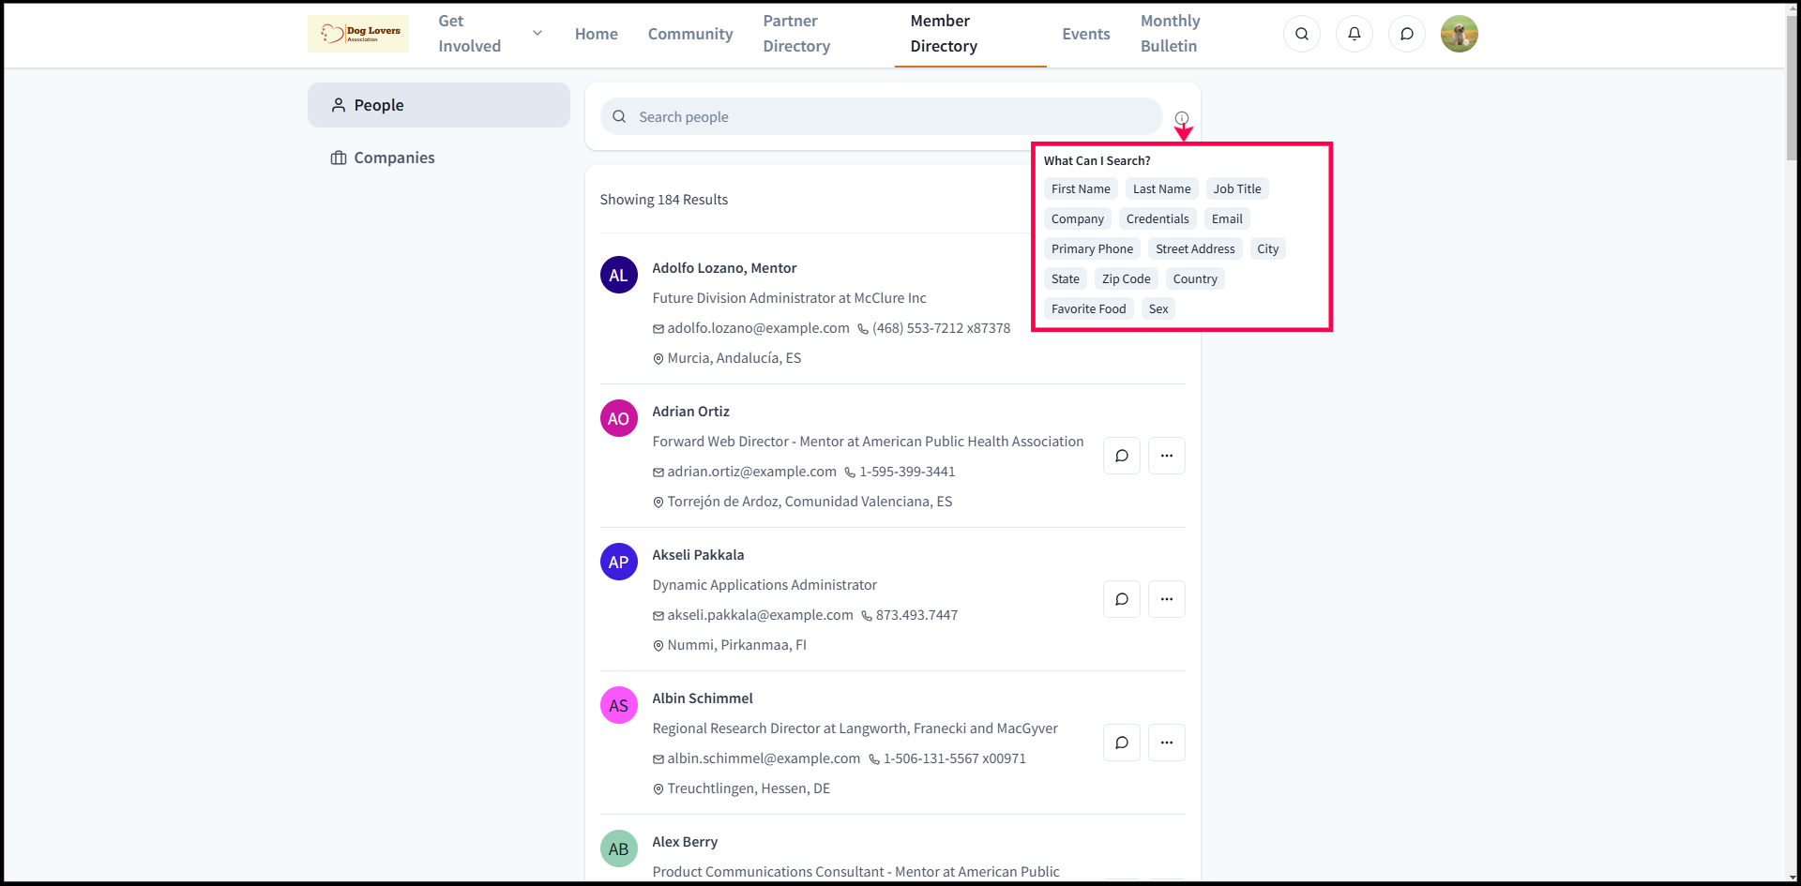Click the Primary Phone search tag

pyautogui.click(x=1092, y=248)
